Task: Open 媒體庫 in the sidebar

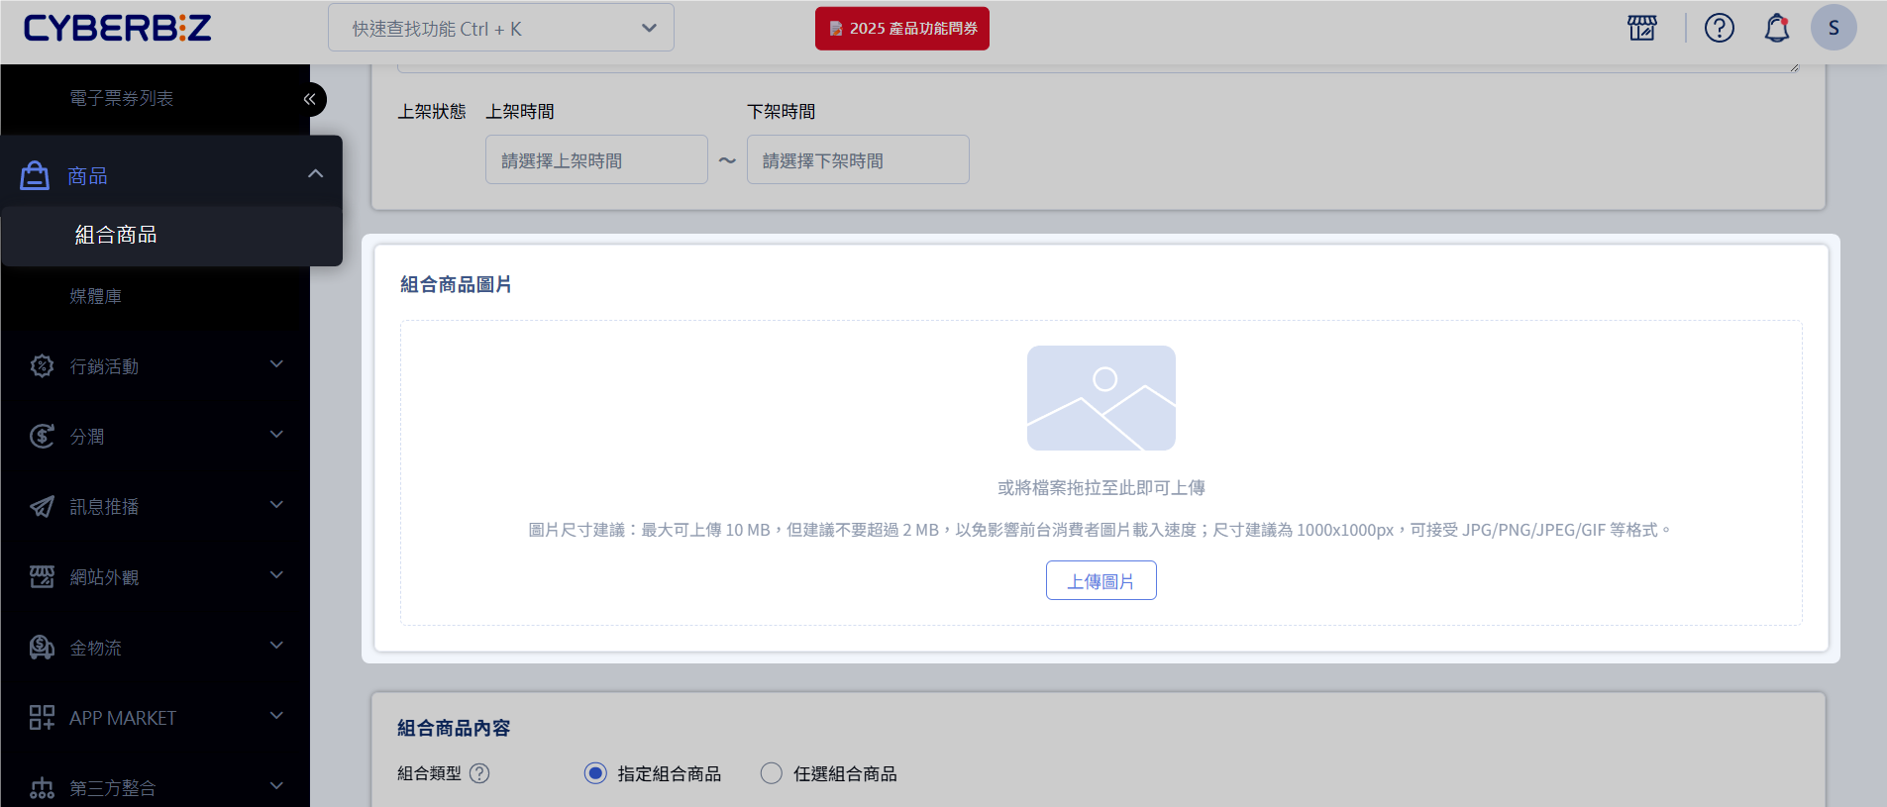Action: click(96, 296)
